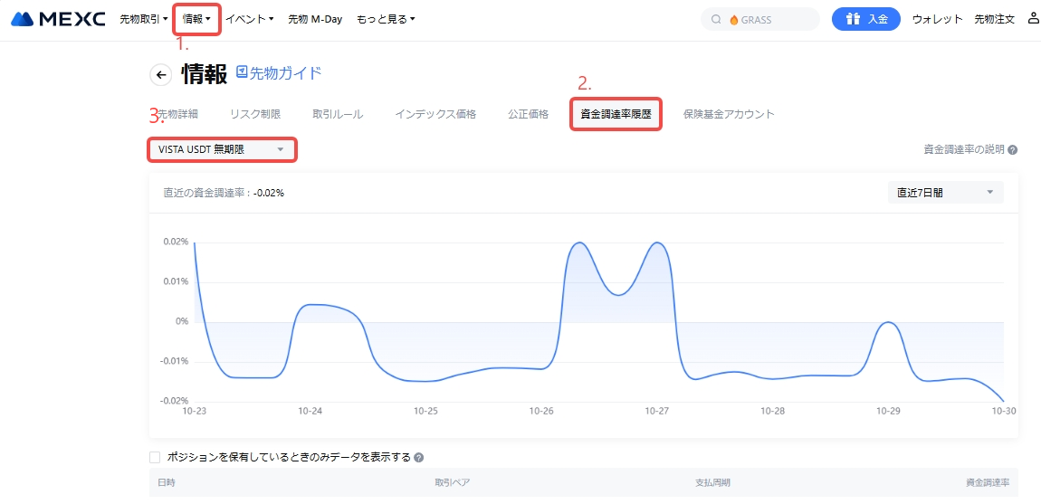Switch to the リスク制限 tab
Image resolution: width=1041 pixels, height=504 pixels.
click(x=255, y=114)
